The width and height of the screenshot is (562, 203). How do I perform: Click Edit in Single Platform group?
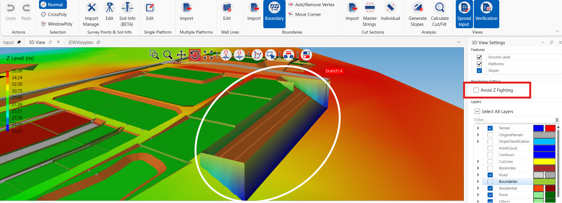click(150, 12)
